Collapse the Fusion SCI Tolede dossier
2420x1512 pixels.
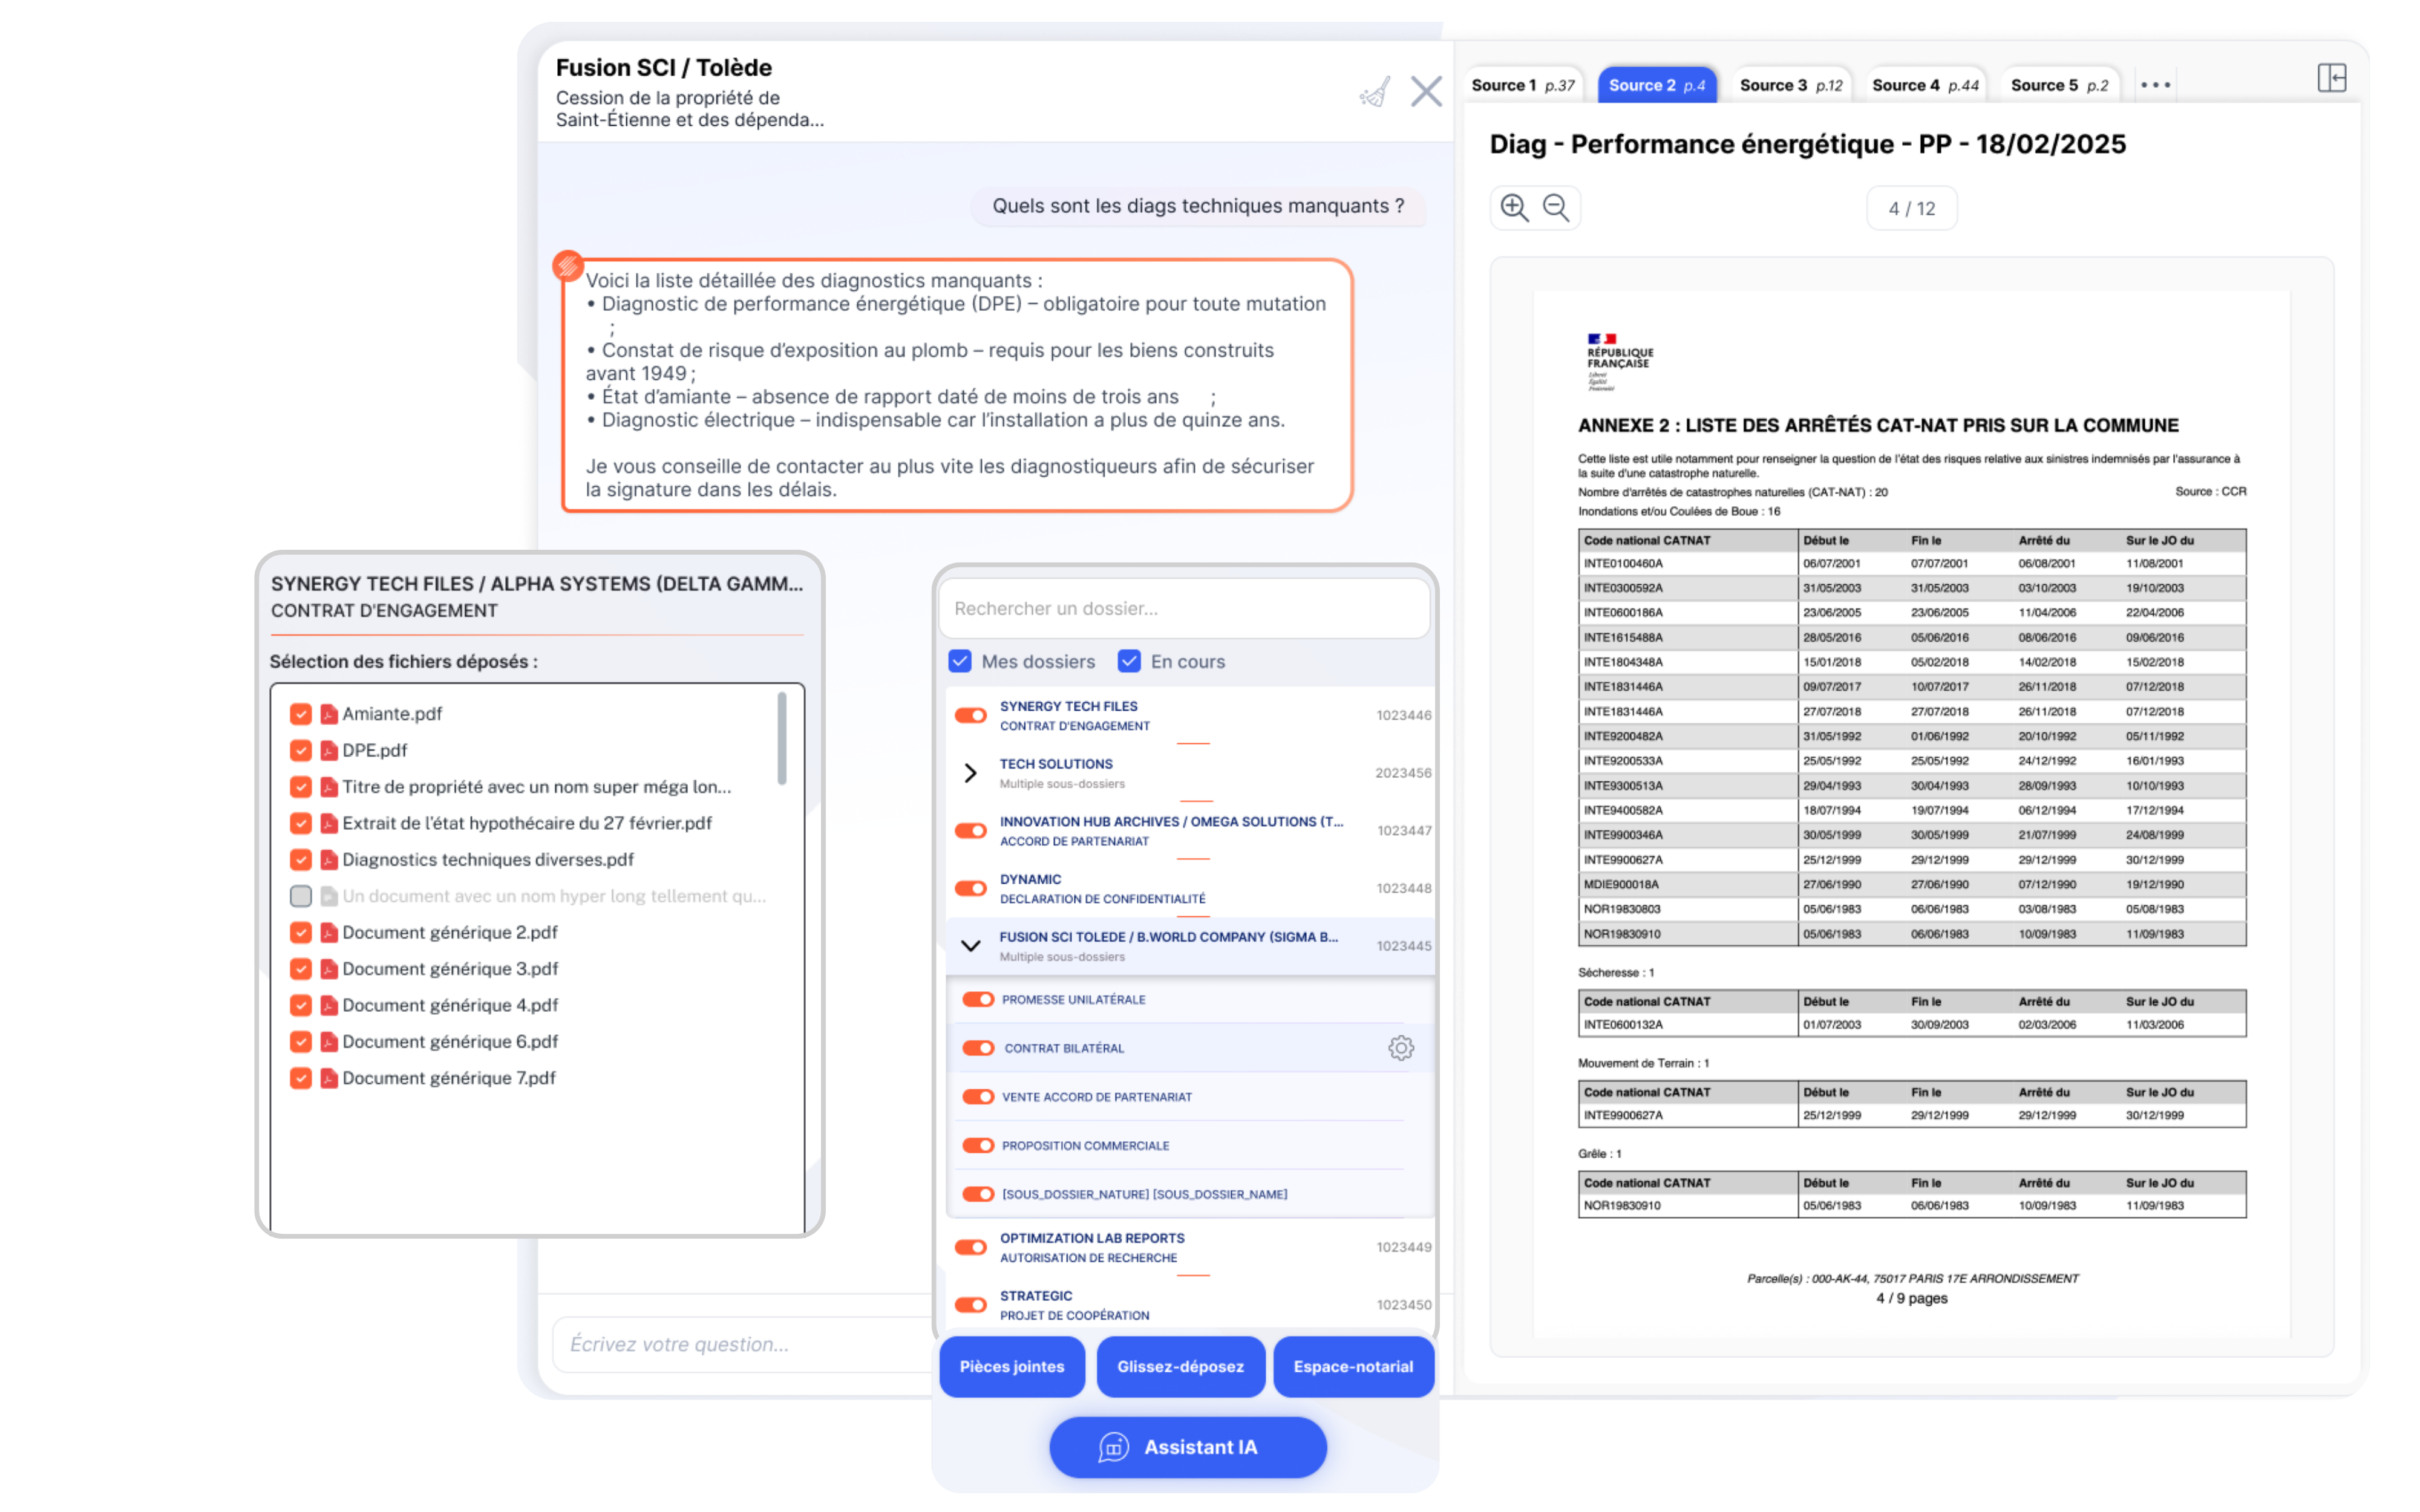tap(970, 945)
